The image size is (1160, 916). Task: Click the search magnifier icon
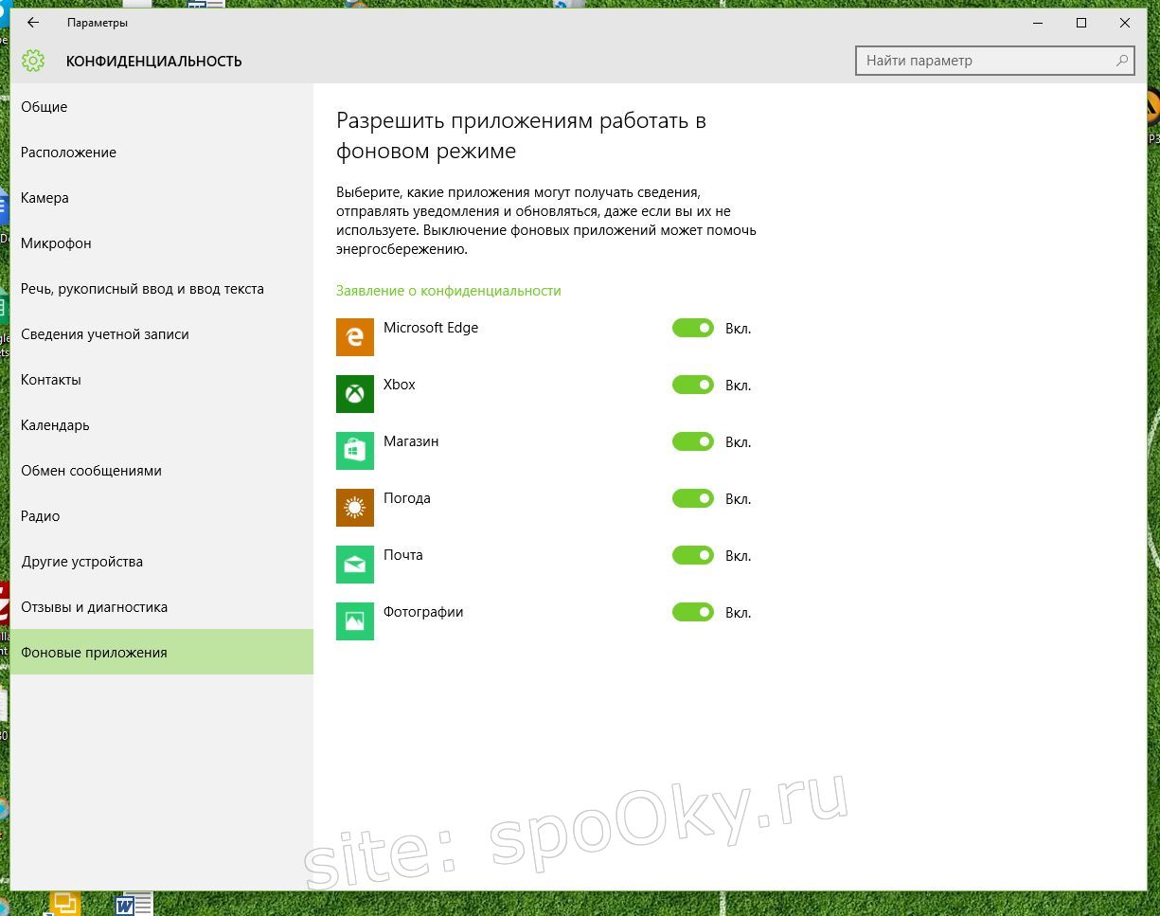point(1122,61)
